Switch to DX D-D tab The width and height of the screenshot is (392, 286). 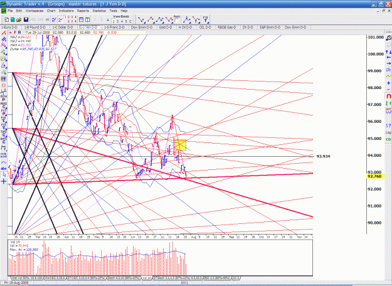click(248, 27)
